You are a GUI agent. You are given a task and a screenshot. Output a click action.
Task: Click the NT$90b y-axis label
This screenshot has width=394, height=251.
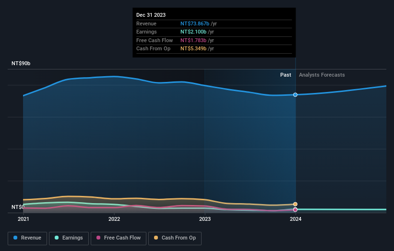point(21,63)
